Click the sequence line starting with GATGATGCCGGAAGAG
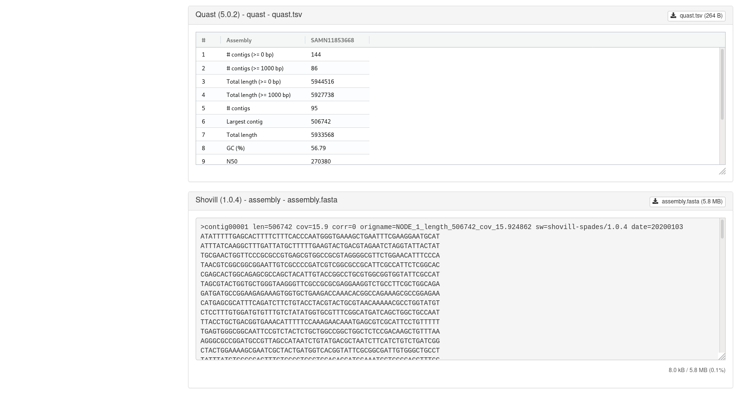The height and width of the screenshot is (393, 737). (x=320, y=294)
